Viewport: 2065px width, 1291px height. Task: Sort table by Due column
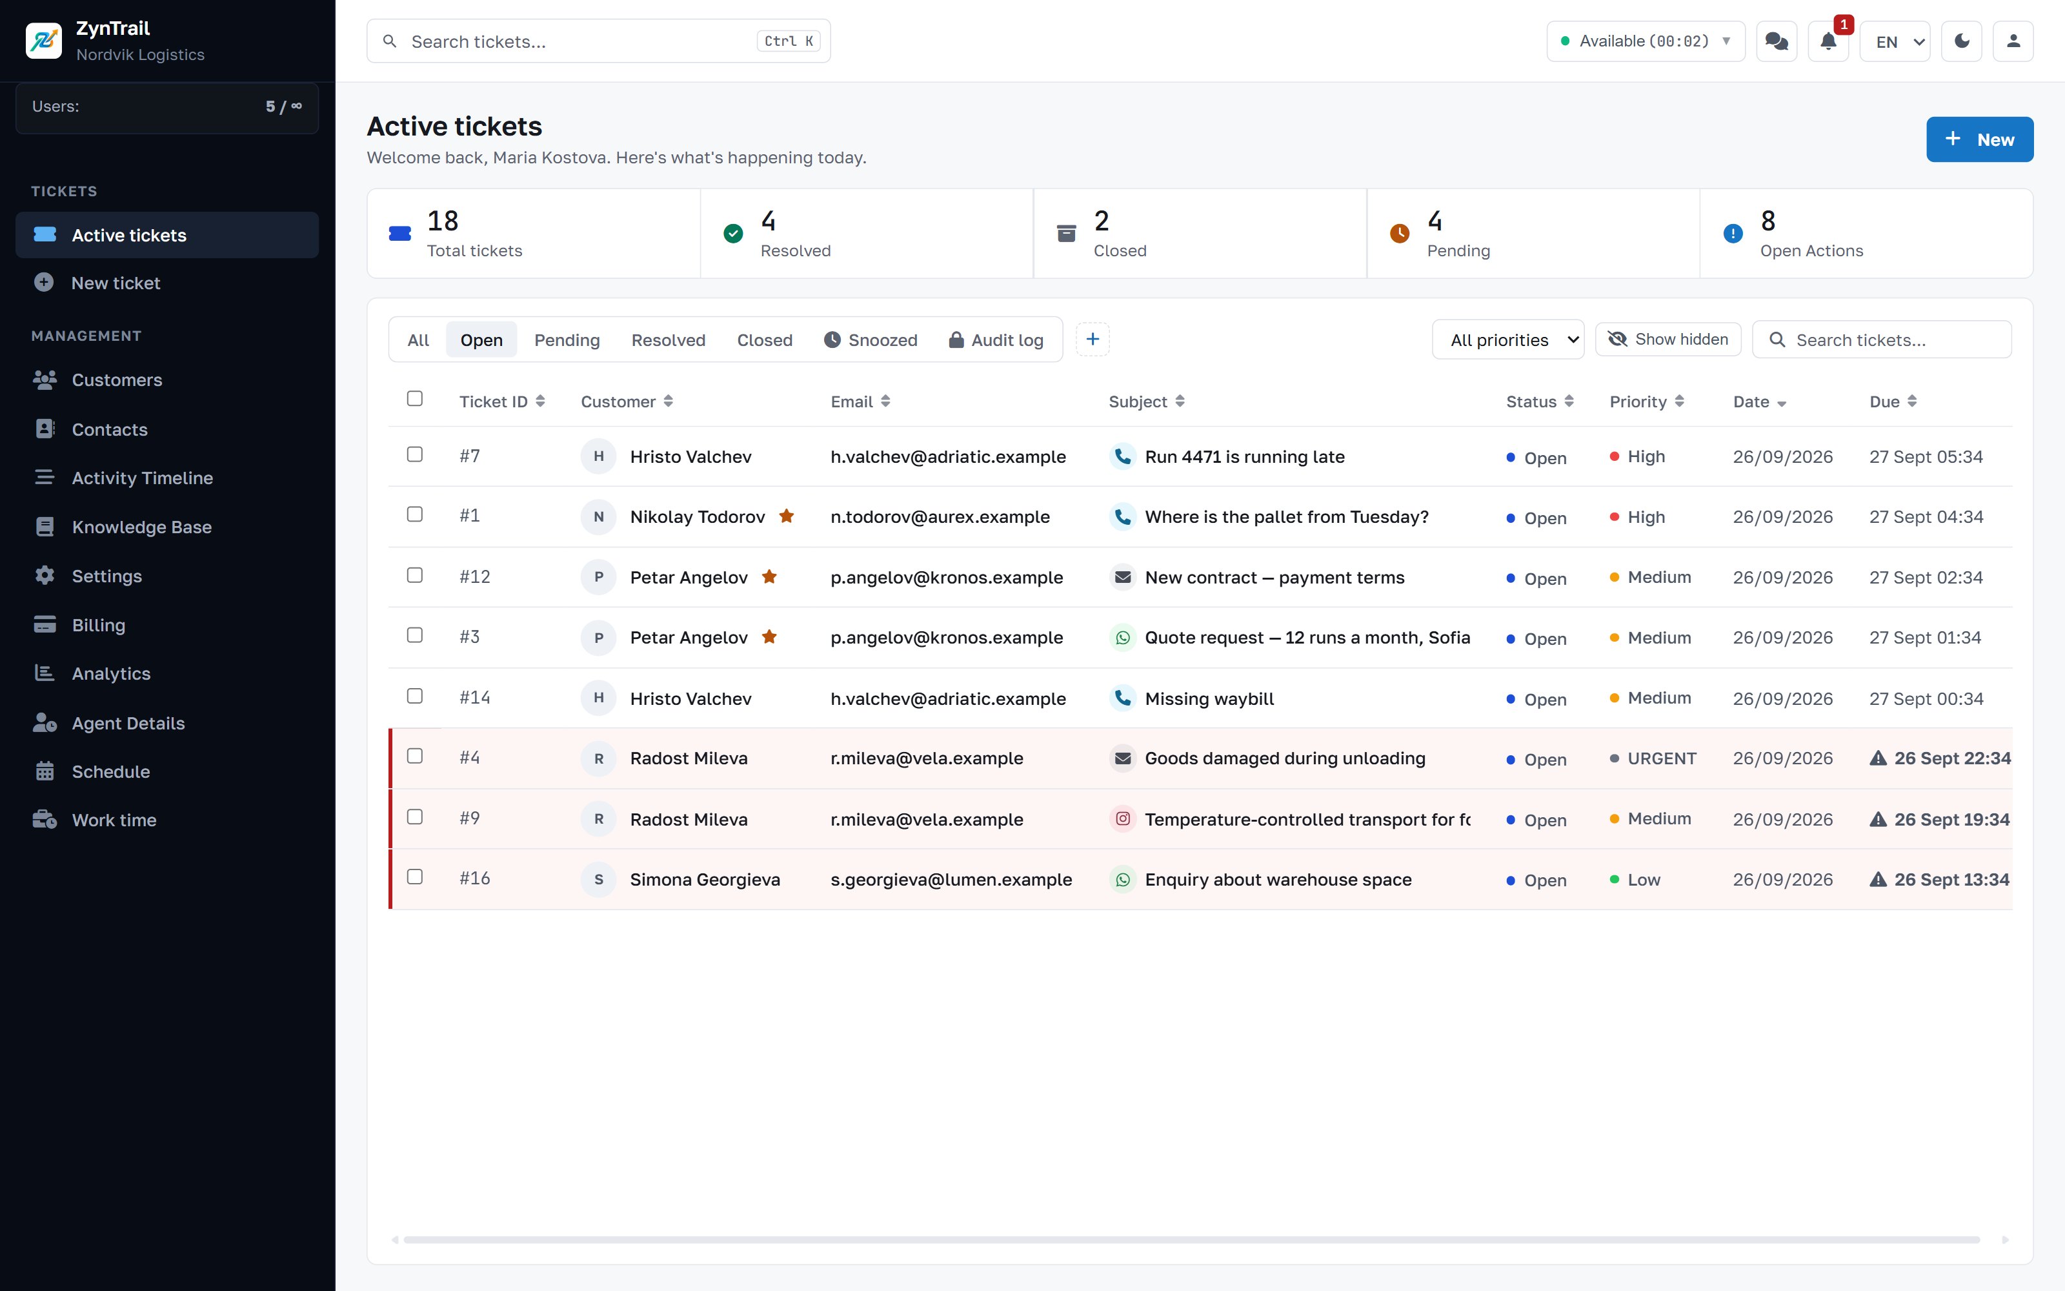1893,402
